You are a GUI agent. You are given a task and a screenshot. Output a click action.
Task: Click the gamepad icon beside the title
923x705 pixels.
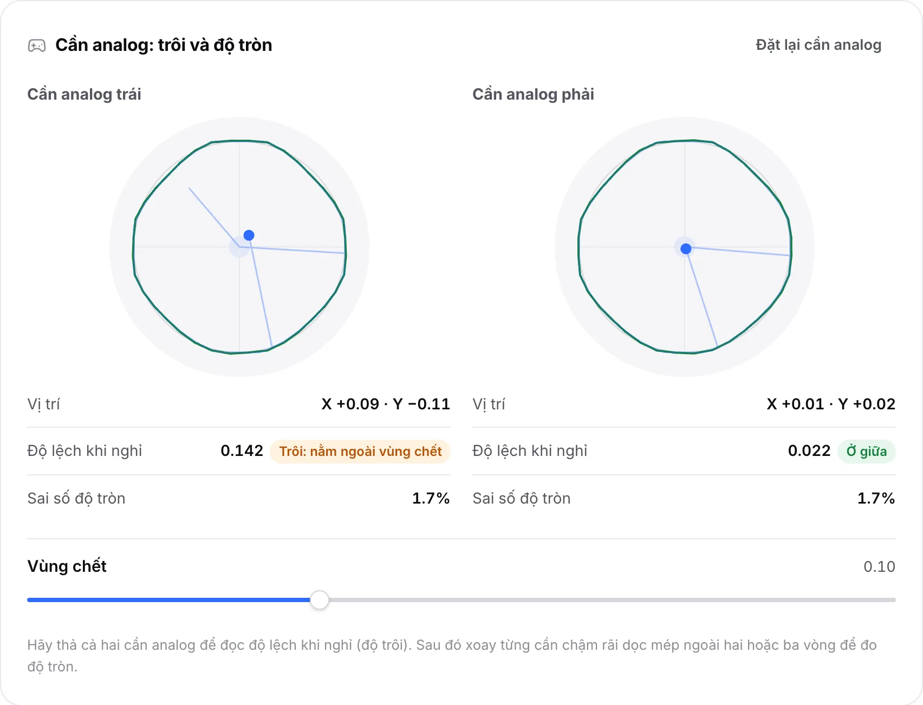point(37,45)
